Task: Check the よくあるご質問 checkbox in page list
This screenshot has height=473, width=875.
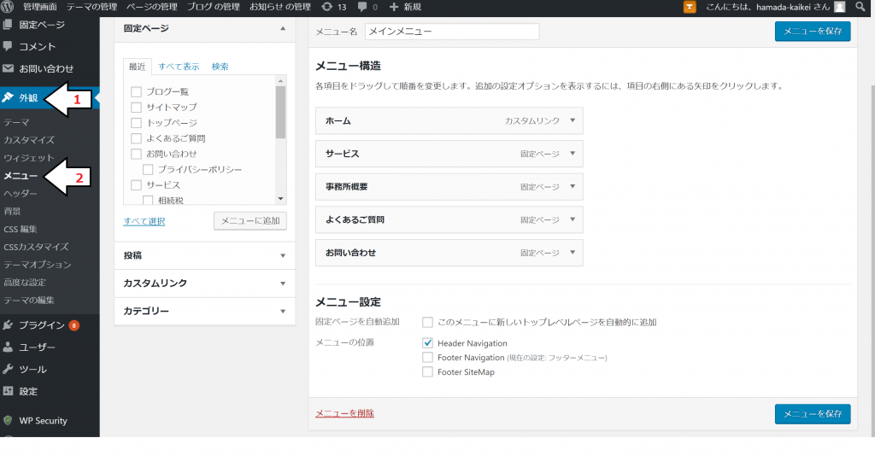Action: point(136,138)
